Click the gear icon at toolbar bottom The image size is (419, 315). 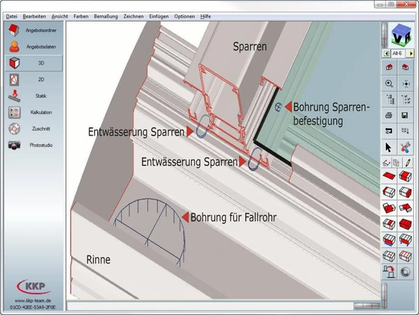(x=406, y=272)
